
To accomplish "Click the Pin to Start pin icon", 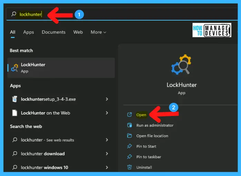I will coord(129,146).
